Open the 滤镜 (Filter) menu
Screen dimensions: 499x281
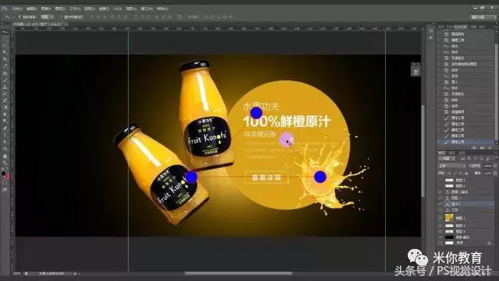(104, 9)
